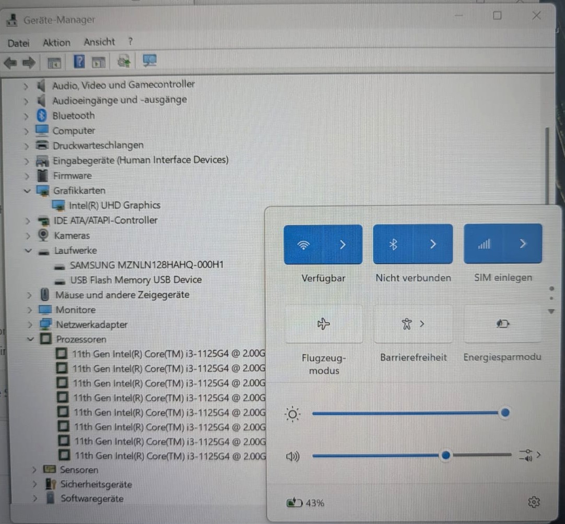Collapse the Grafikkarten tree node
This screenshot has height=524, width=565.
pyautogui.click(x=27, y=191)
